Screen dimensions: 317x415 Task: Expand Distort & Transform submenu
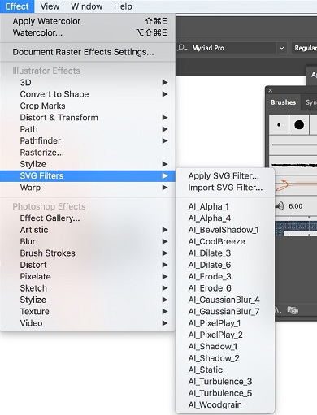point(88,117)
